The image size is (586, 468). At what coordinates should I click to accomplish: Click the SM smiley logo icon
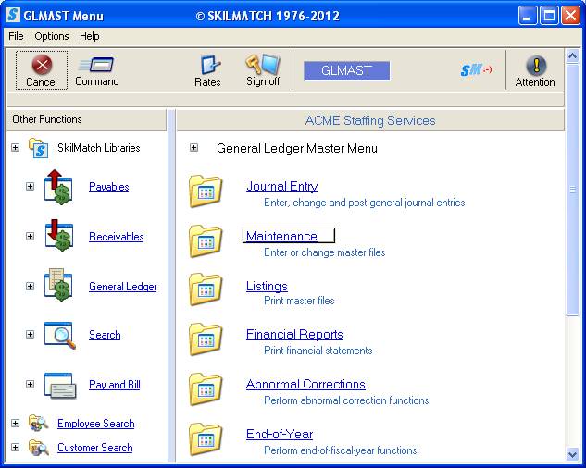tap(476, 70)
